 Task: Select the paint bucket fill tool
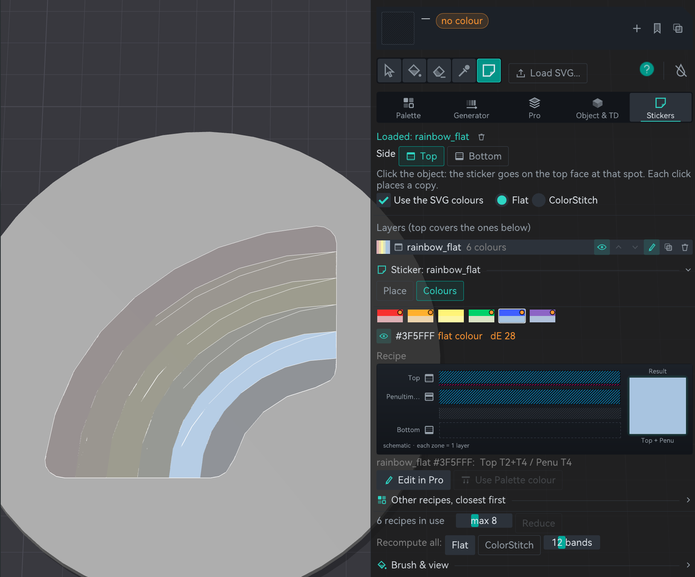(x=414, y=71)
